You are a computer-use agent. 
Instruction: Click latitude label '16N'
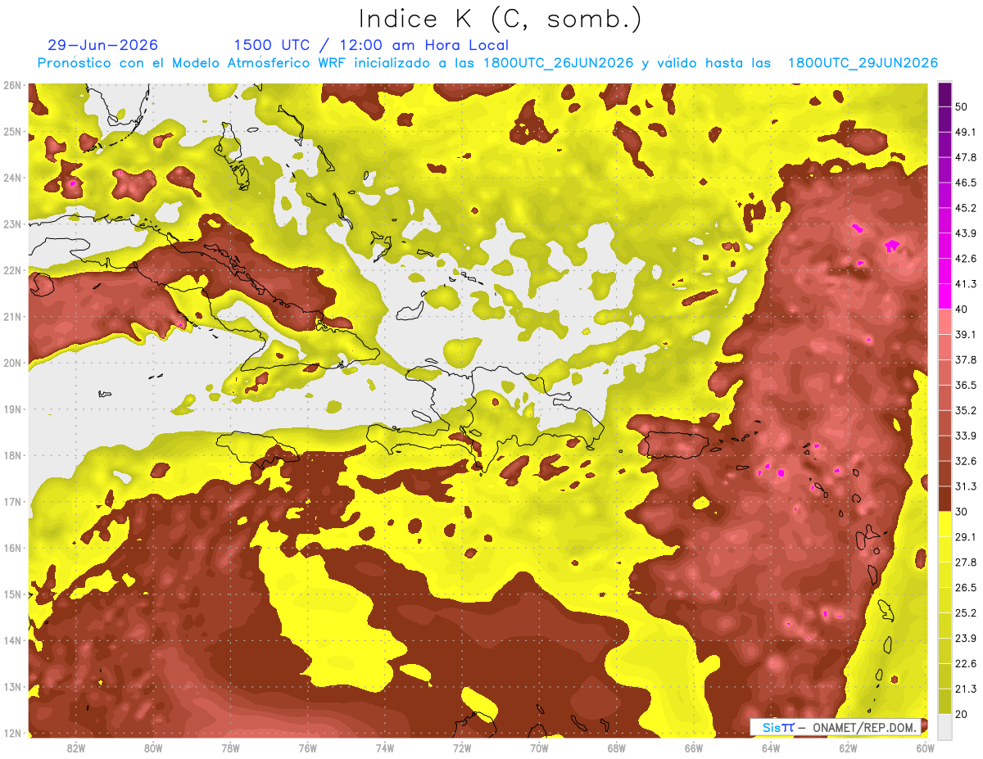pos(13,548)
